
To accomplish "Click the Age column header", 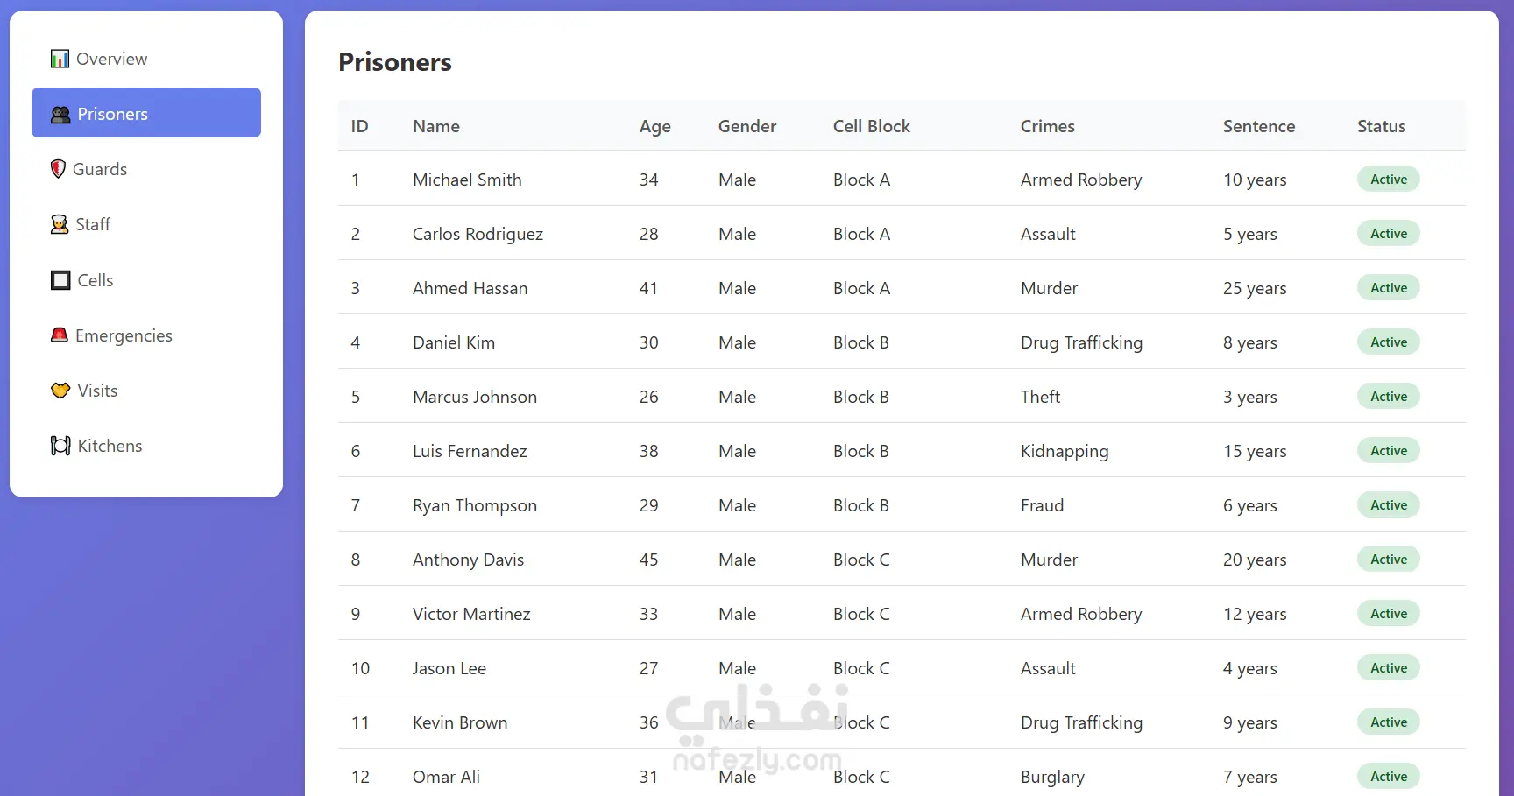I will (x=655, y=126).
